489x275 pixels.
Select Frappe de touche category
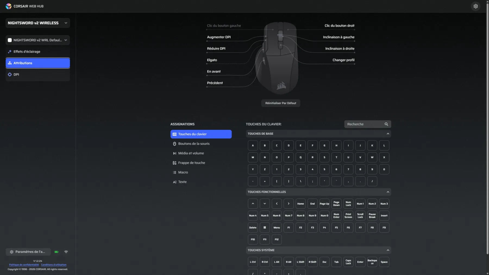pos(201,163)
